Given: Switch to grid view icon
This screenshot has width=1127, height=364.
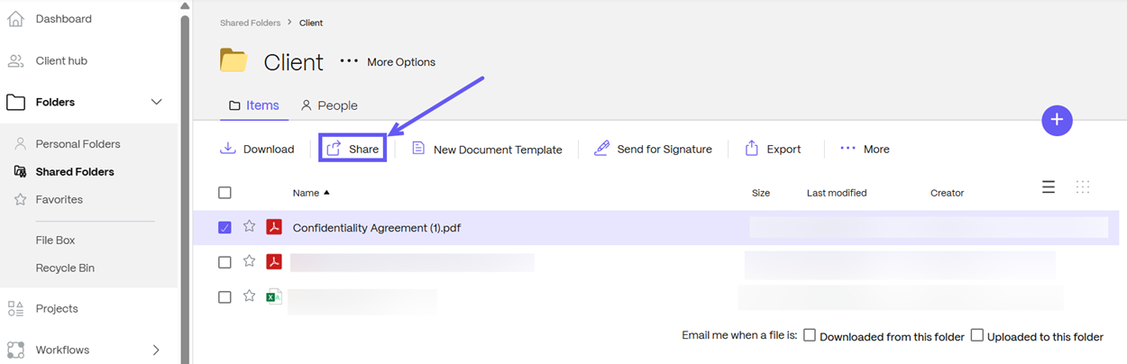Looking at the screenshot, I should pyautogui.click(x=1083, y=187).
